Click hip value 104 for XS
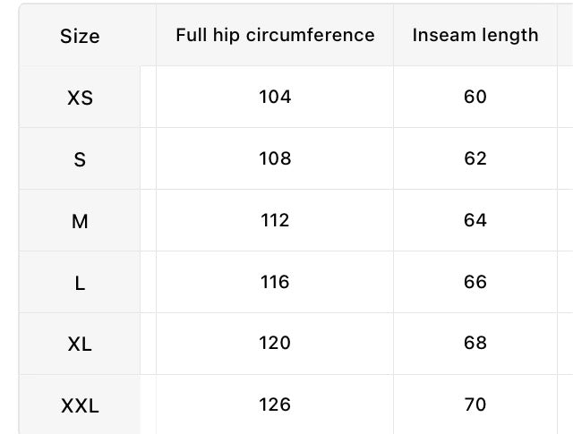The width and height of the screenshot is (573, 434). click(275, 97)
